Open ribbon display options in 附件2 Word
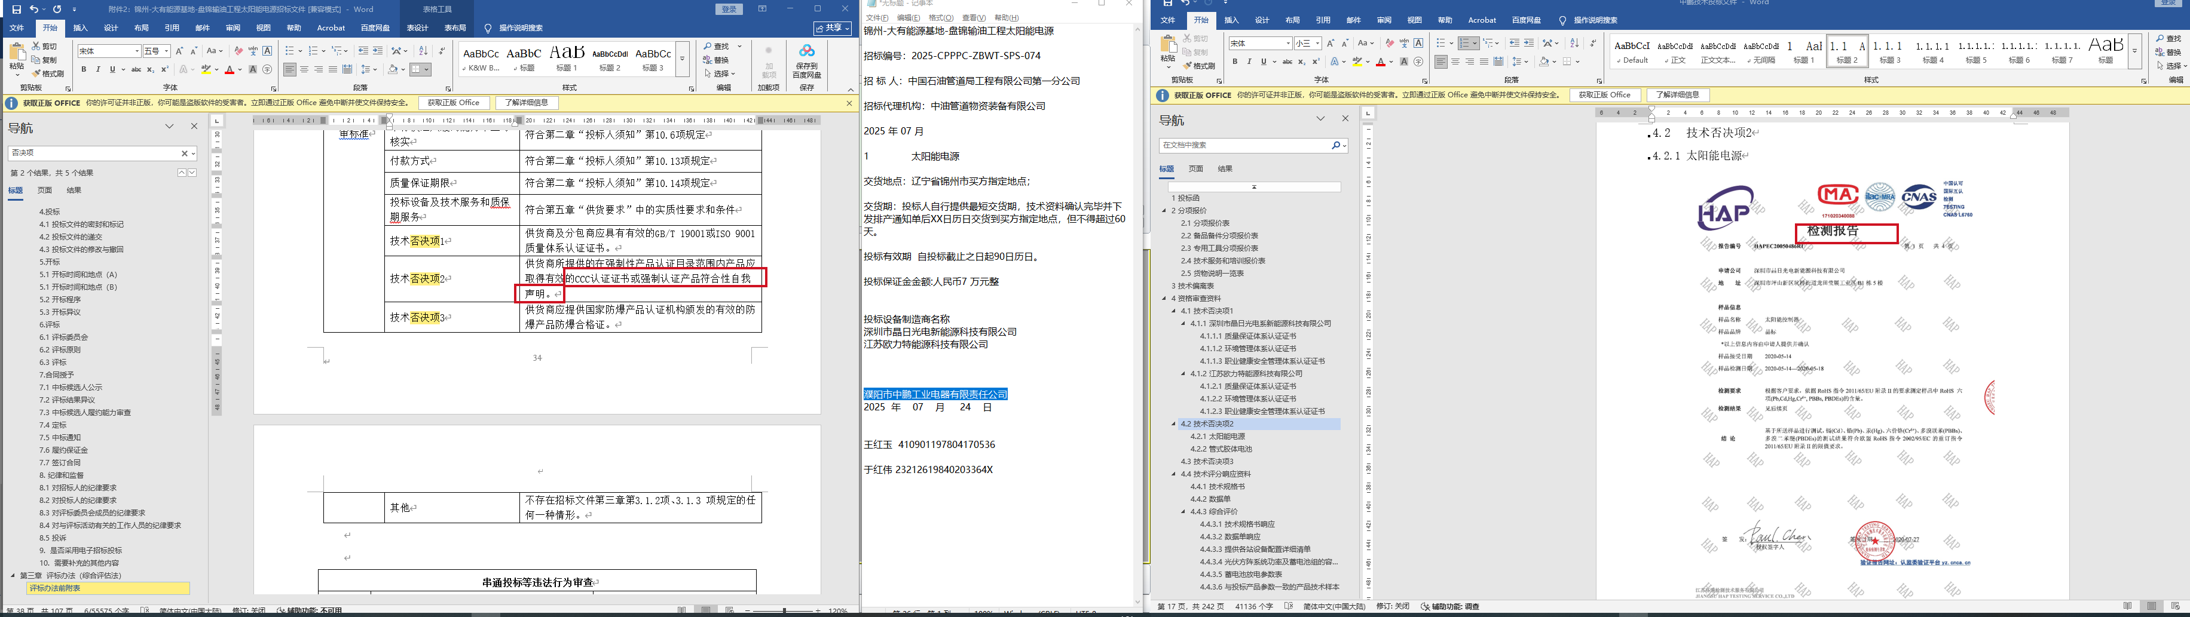Image resolution: width=2190 pixels, height=617 pixels. [763, 10]
